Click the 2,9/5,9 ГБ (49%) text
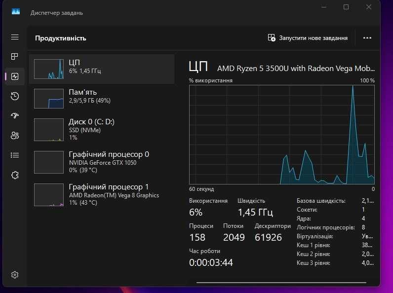The width and height of the screenshot is (393, 293). pyautogui.click(x=90, y=101)
